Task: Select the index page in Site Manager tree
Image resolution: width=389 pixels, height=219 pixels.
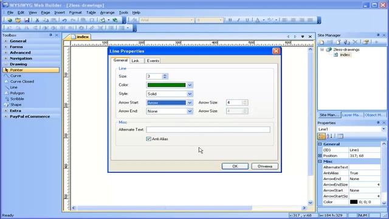Action: (345, 55)
